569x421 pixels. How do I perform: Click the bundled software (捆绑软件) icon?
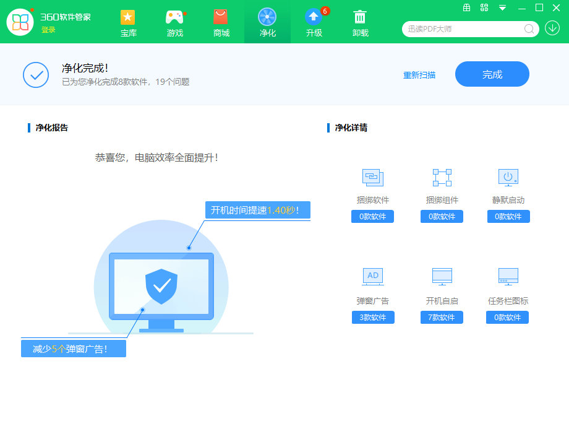[x=372, y=178]
